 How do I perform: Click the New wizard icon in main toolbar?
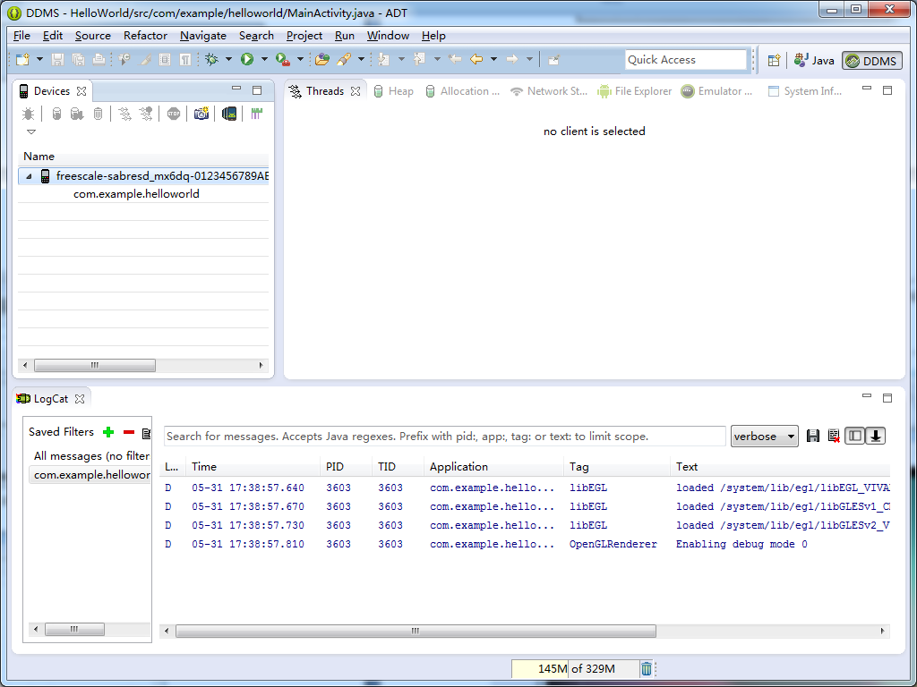click(22, 60)
